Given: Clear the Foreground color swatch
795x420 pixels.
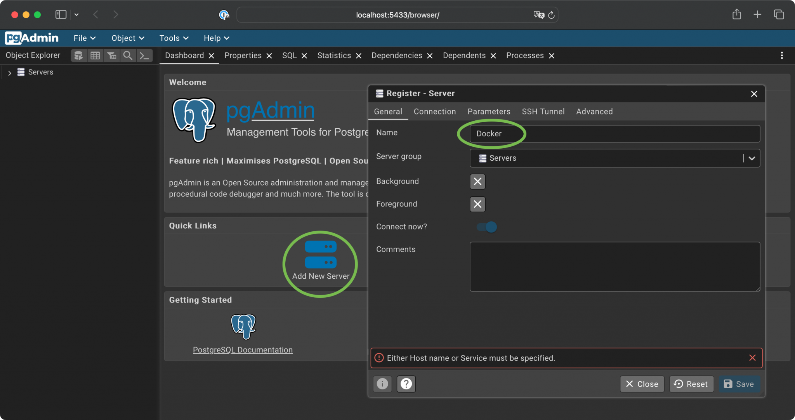Looking at the screenshot, I should click(x=477, y=204).
